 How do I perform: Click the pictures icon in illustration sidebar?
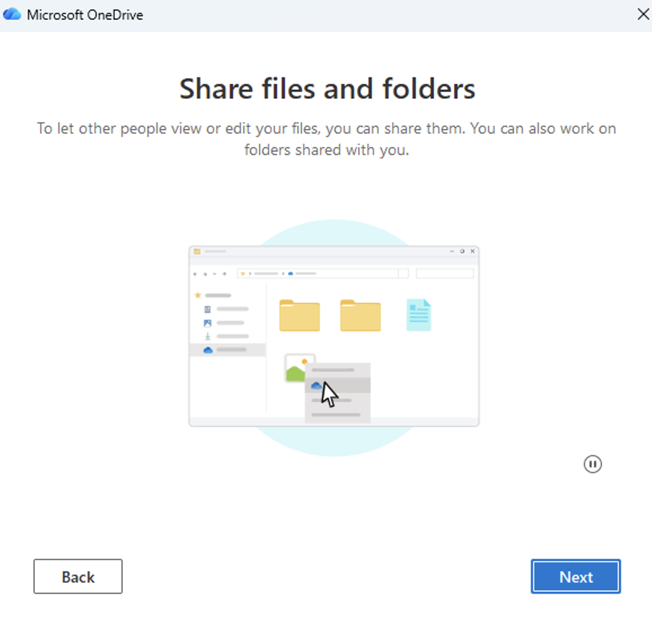click(x=207, y=323)
